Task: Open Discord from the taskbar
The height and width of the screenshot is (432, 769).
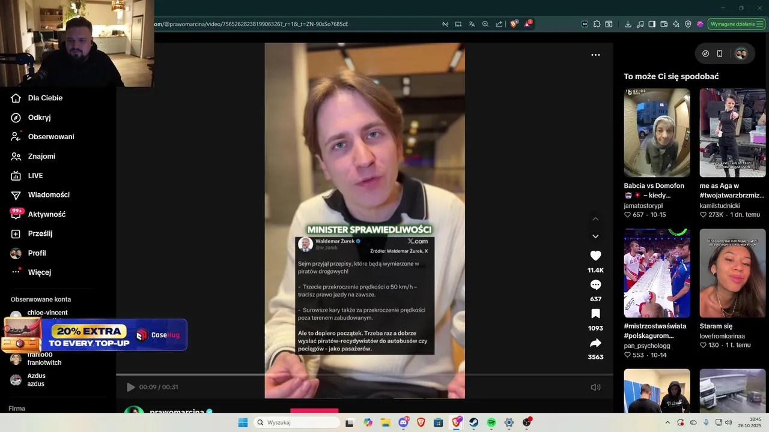Action: [x=403, y=422]
